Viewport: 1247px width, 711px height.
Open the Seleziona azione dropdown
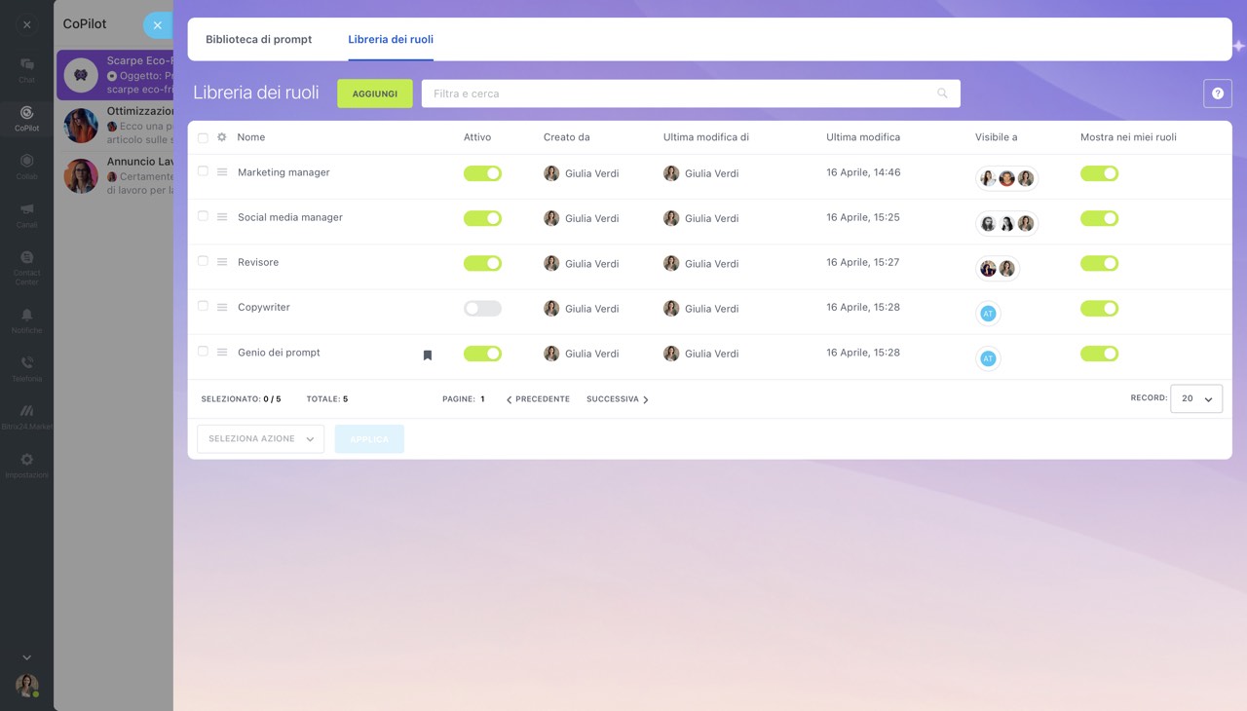pyautogui.click(x=260, y=439)
